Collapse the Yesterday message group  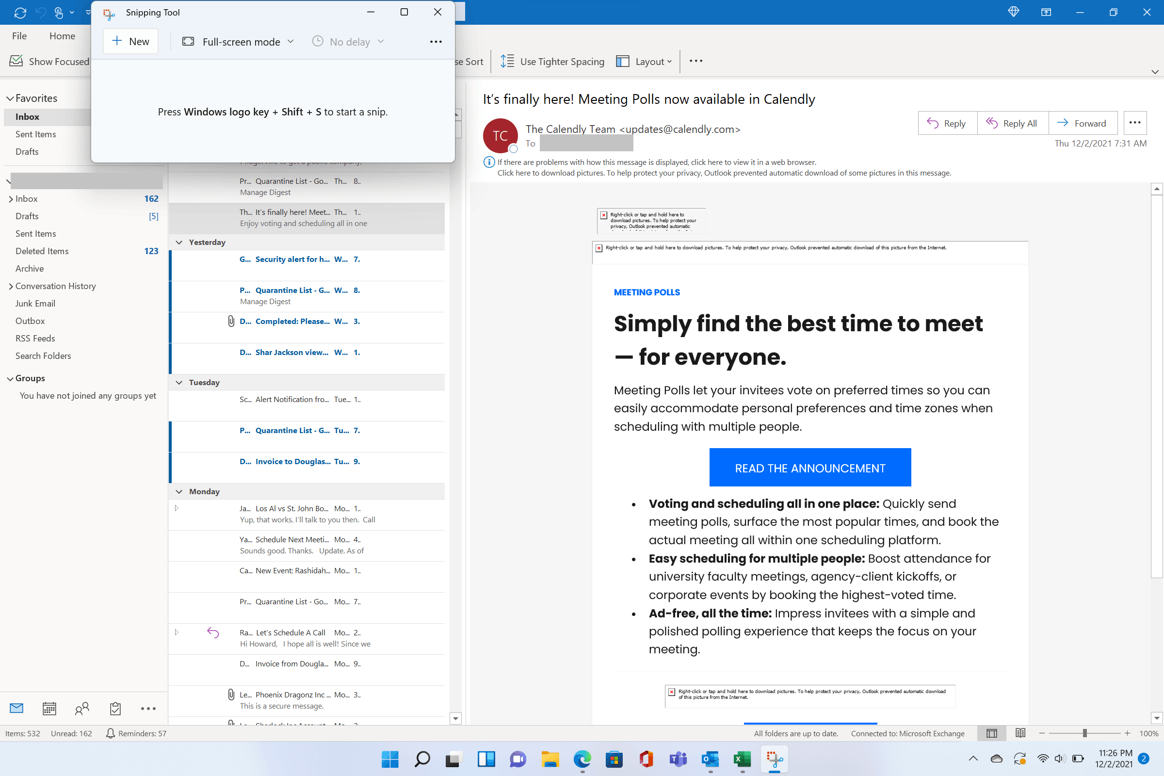[x=179, y=242]
